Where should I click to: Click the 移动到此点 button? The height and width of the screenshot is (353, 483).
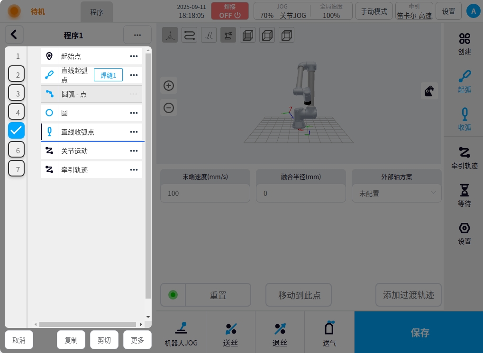point(299,295)
